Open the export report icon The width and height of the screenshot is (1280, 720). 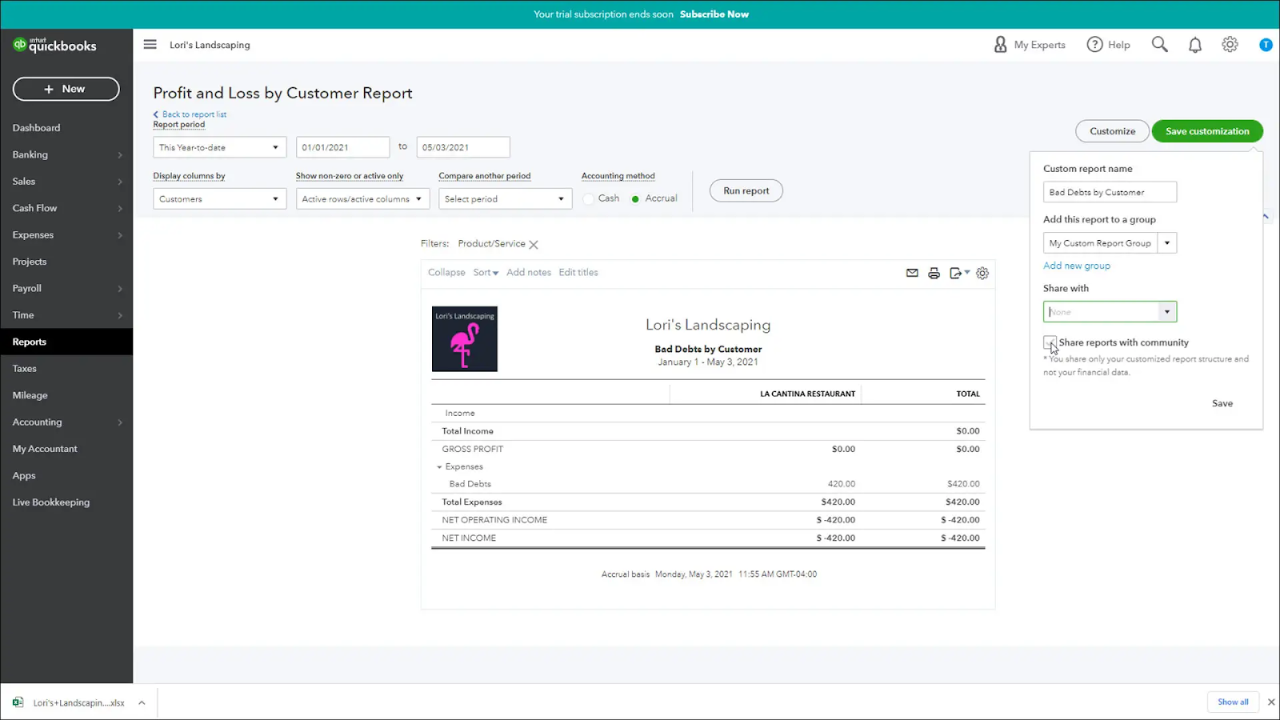pyautogui.click(x=958, y=273)
